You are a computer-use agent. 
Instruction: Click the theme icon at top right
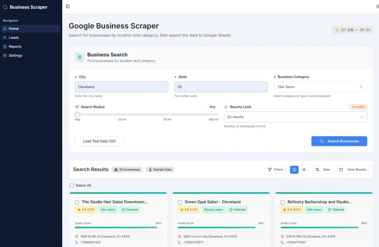377,6
